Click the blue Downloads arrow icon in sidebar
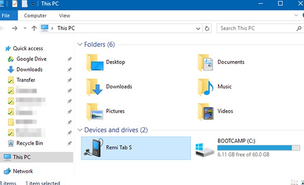Viewport: 304px width, 185px height. coord(10,69)
